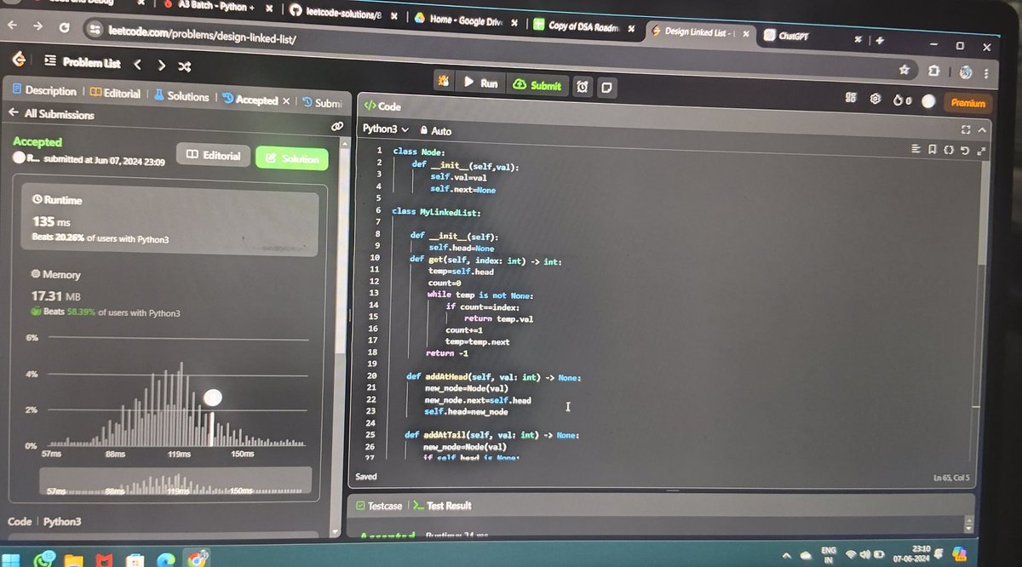Open the Python3 language dropdown
Screen dimensions: 1022x567
tap(386, 129)
